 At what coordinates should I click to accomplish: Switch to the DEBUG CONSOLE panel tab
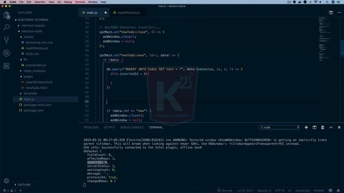click(132, 128)
